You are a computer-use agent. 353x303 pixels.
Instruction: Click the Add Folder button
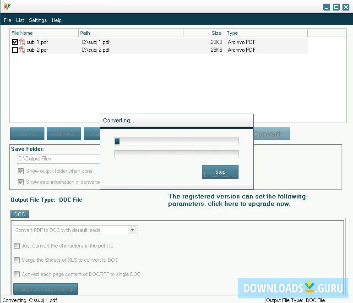(x=64, y=134)
